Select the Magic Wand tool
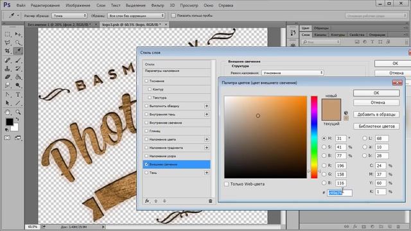 [x=18, y=43]
